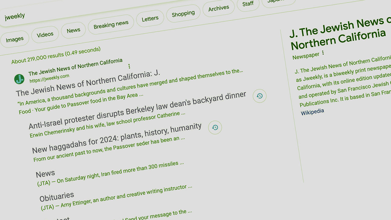
Task: Select the Archives filter chip
Action: pyautogui.click(x=219, y=8)
